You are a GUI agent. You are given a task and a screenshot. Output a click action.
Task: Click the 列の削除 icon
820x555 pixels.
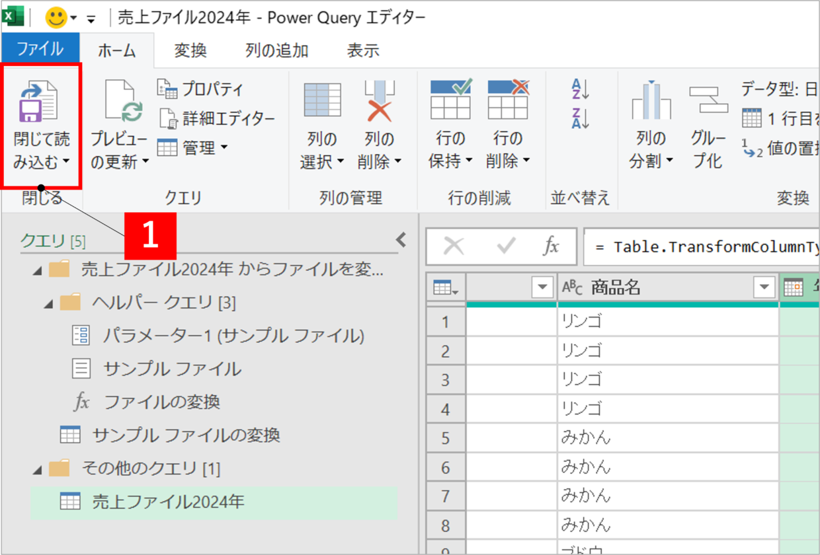coord(380,100)
